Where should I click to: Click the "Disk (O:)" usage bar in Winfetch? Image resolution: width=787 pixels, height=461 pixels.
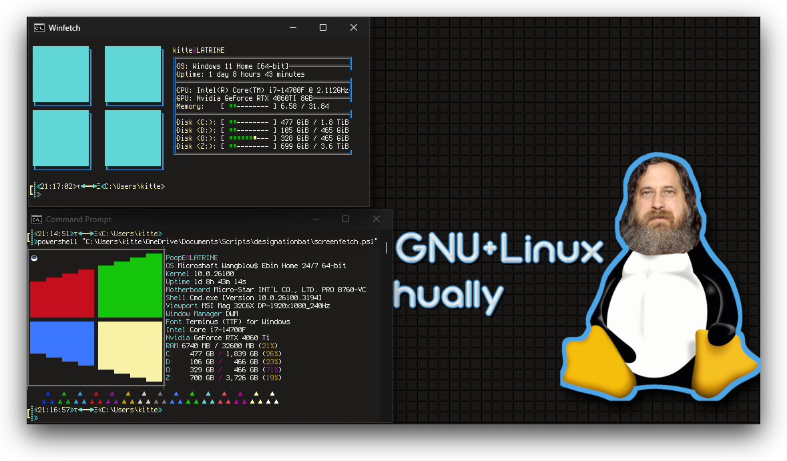249,139
